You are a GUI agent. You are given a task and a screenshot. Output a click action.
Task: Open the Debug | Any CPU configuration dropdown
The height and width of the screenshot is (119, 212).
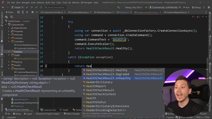(x=133, y=7)
